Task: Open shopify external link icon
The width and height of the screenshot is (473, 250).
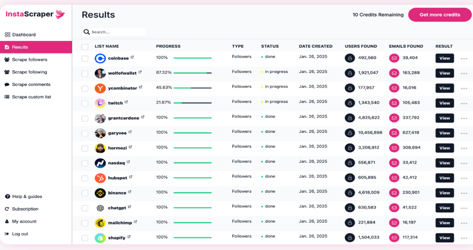Action: point(129,237)
